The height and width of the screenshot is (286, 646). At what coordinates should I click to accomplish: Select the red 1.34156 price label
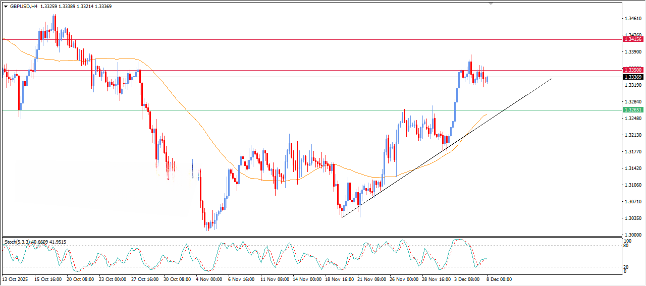pyautogui.click(x=633, y=39)
